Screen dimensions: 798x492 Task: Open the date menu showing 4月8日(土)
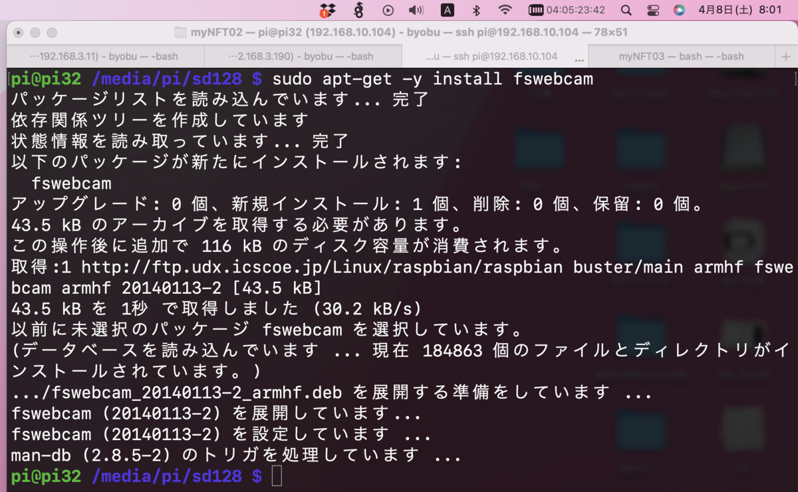point(725,11)
